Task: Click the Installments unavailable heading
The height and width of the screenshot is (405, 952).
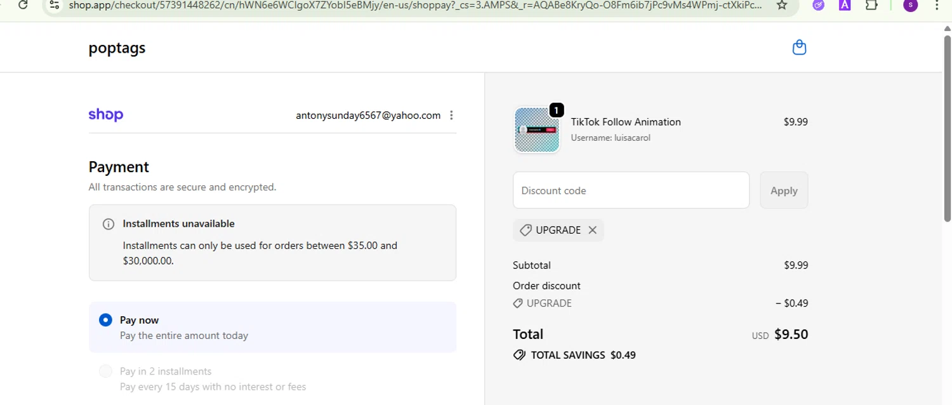Action: tap(178, 224)
